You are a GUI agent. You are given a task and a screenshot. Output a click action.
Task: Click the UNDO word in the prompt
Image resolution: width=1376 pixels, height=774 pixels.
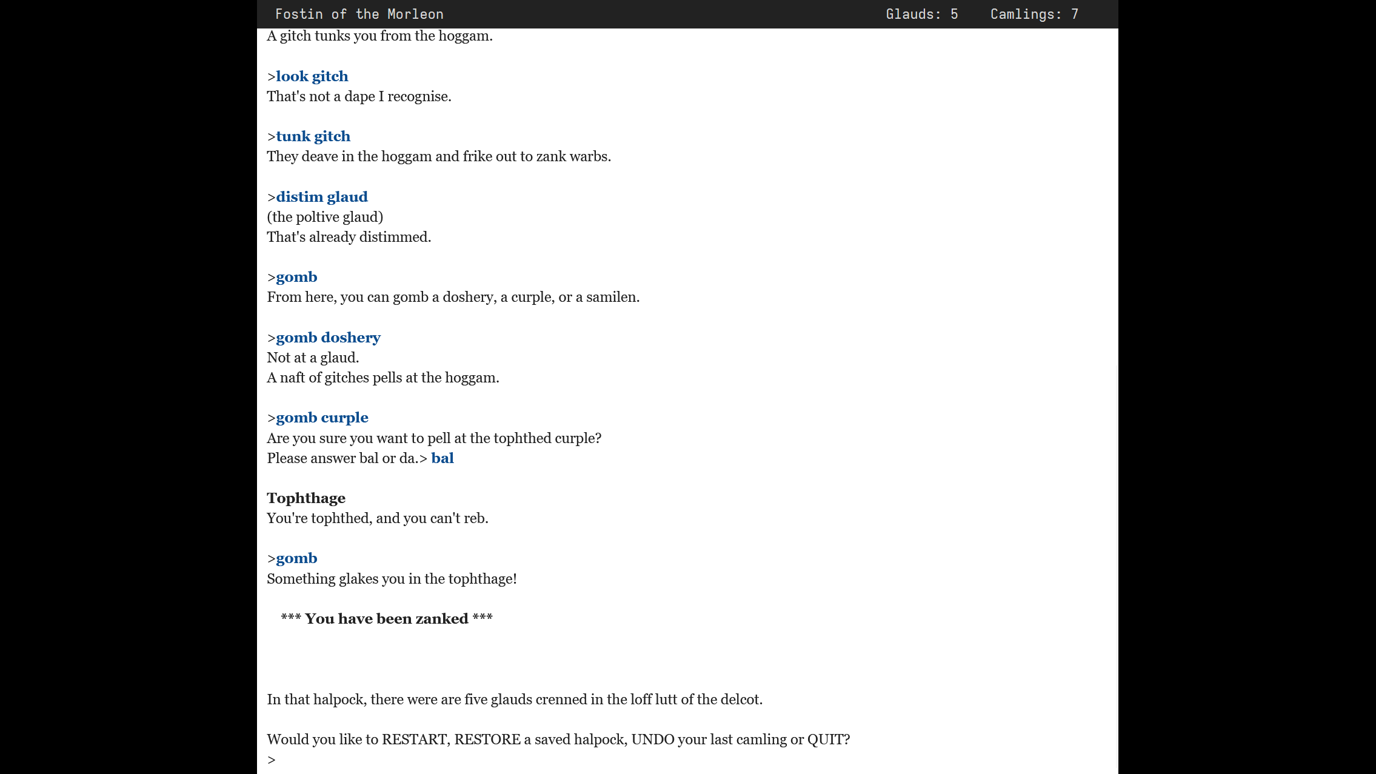(652, 739)
